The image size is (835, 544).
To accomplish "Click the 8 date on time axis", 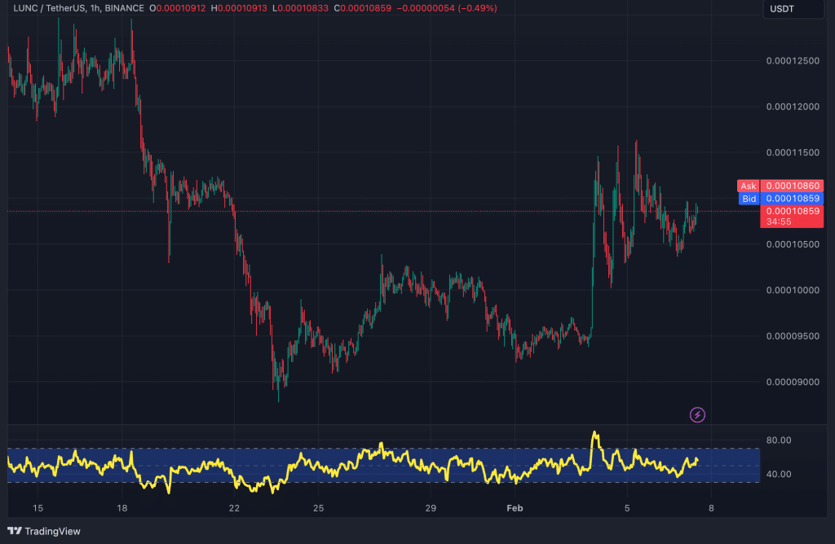I will point(711,508).
